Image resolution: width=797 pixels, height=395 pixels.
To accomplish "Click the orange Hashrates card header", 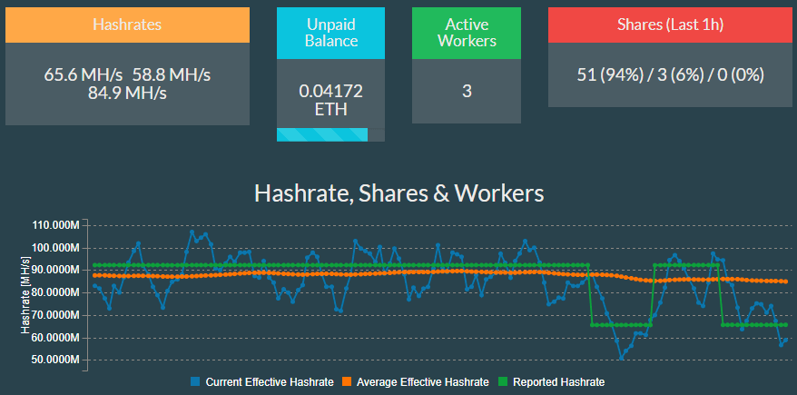I will coord(127,25).
